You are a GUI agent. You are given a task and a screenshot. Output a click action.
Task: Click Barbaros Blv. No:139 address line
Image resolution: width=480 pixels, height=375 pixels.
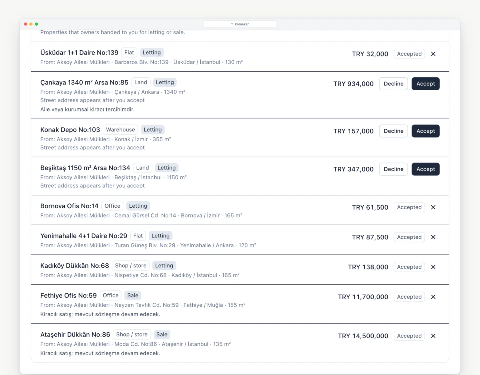[141, 62]
